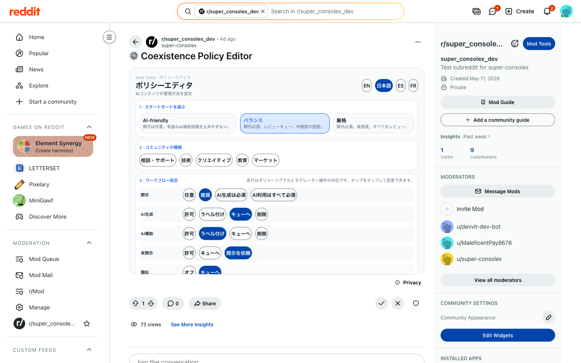This screenshot has height=363, width=581.
Task: View all moderators
Action: tap(498, 280)
